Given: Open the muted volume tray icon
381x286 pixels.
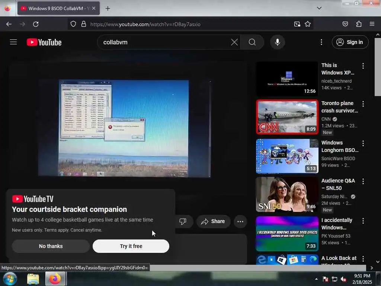Looking at the screenshot, I should point(343,279).
